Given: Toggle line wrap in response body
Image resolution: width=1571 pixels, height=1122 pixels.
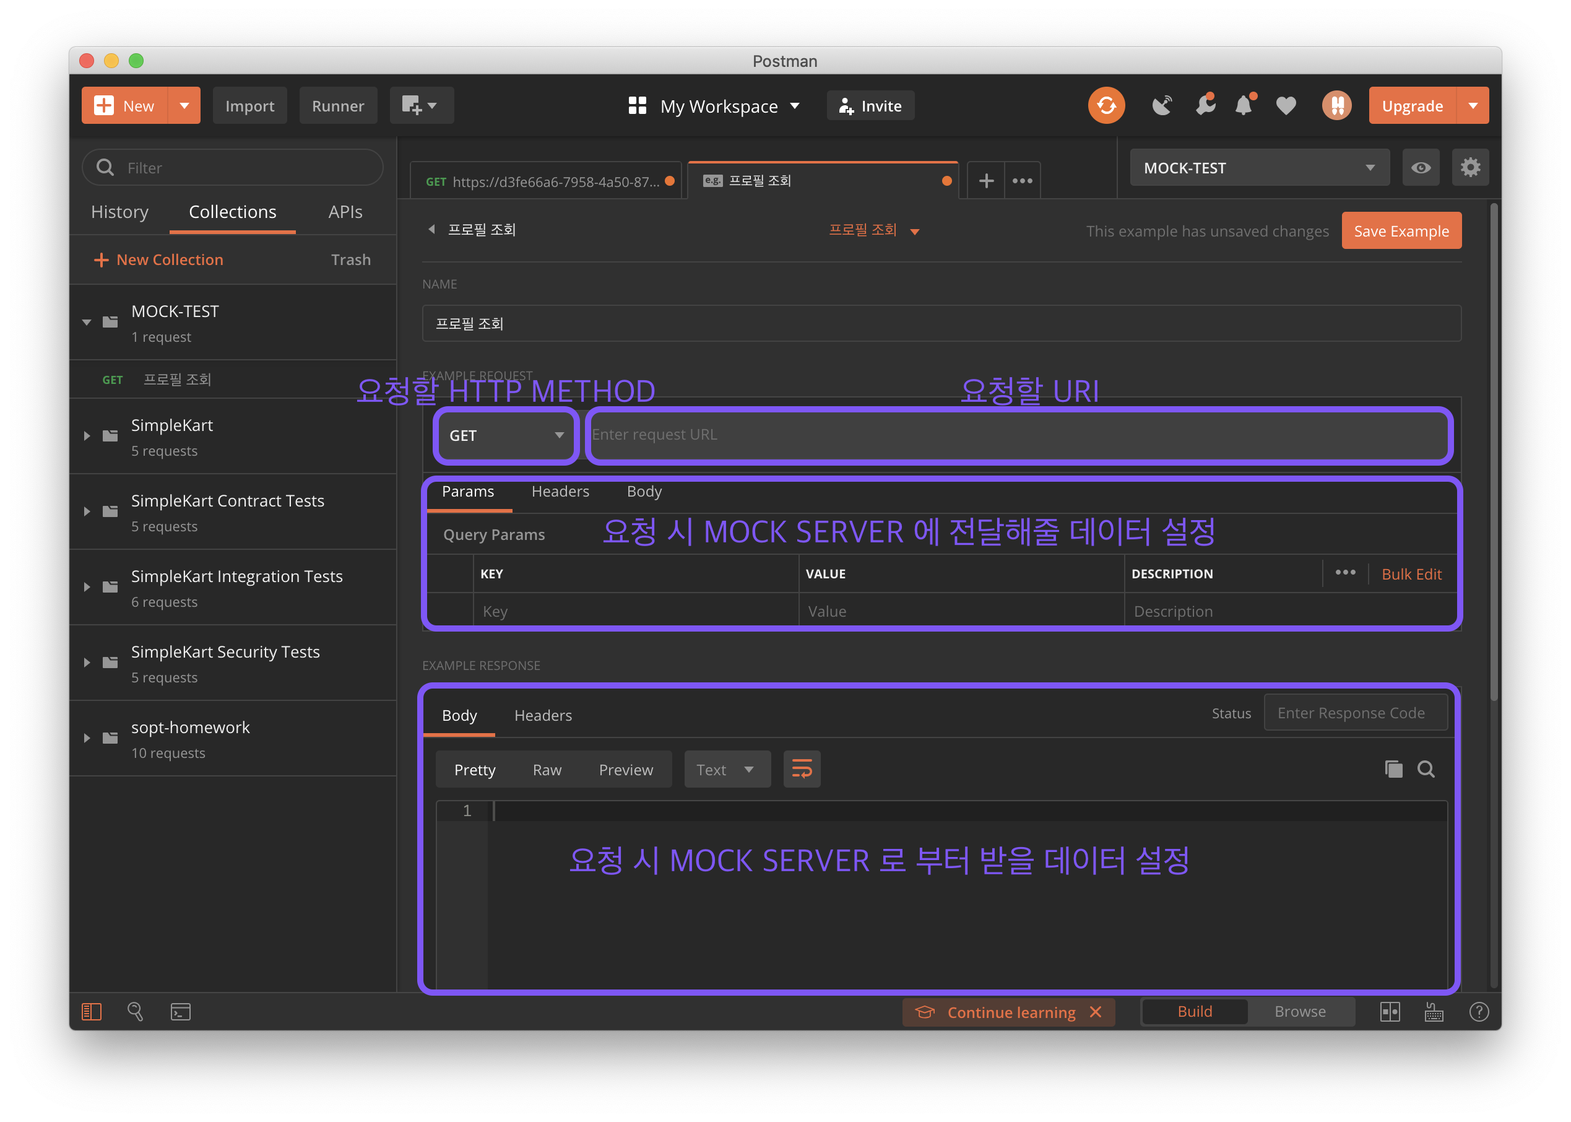Looking at the screenshot, I should click(802, 769).
